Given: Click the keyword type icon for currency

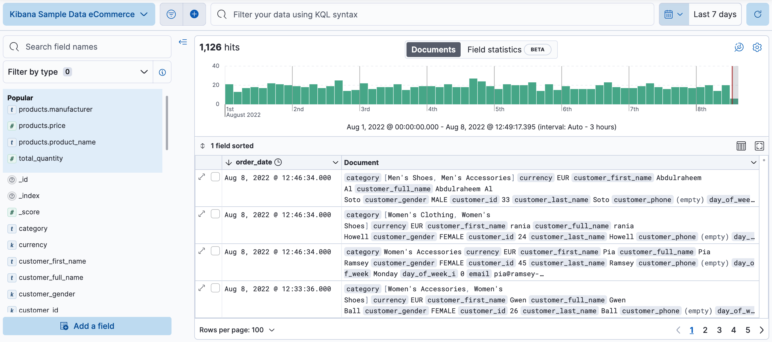Looking at the screenshot, I should 12,245.
